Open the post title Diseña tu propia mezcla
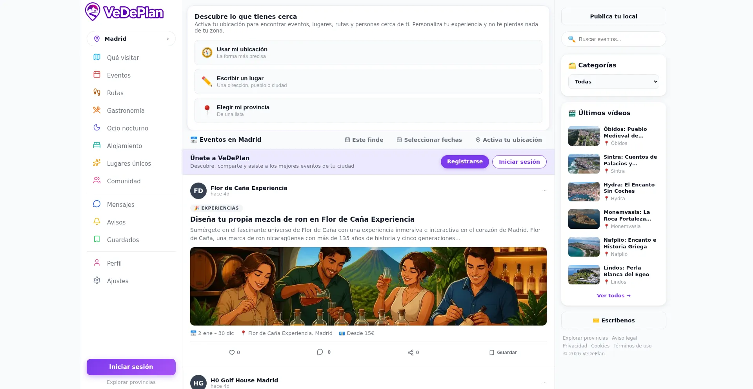This screenshot has width=753, height=389. 302,219
